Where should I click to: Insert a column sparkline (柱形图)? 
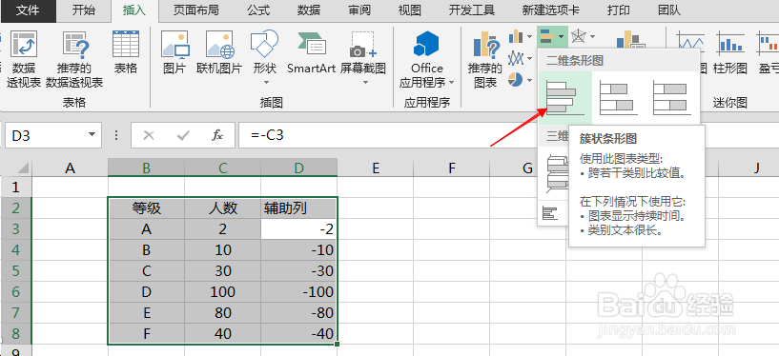pos(729,52)
